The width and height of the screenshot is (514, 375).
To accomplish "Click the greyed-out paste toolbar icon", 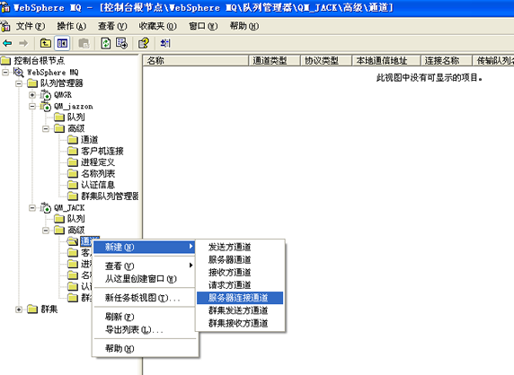I will point(84,43).
